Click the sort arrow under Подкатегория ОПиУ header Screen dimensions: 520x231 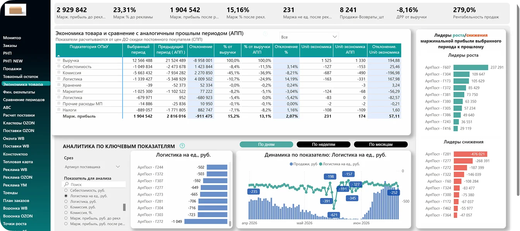tap(58, 55)
